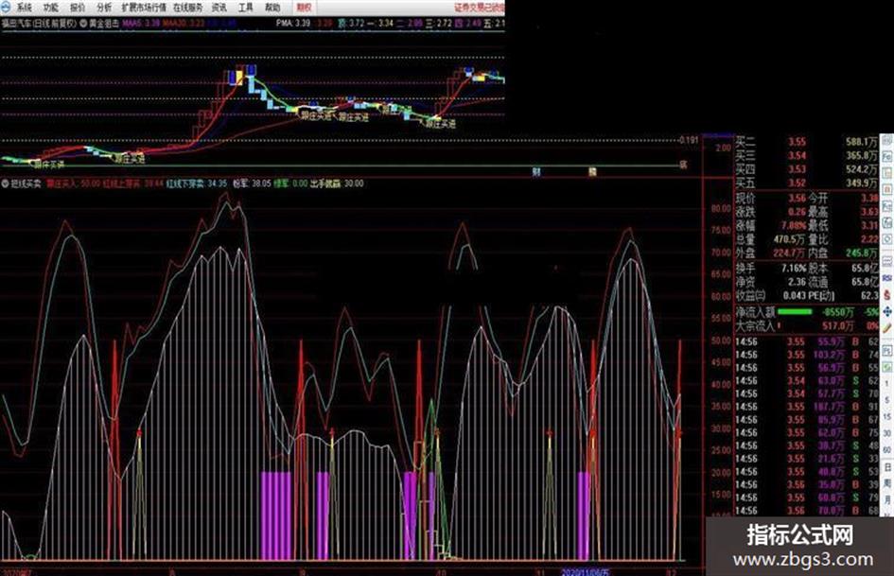
Task: Click the green 净流入额 bar
Action: [795, 312]
